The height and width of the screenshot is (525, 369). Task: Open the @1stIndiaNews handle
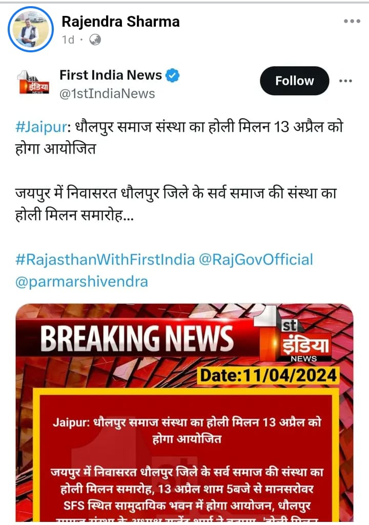pyautogui.click(x=107, y=94)
